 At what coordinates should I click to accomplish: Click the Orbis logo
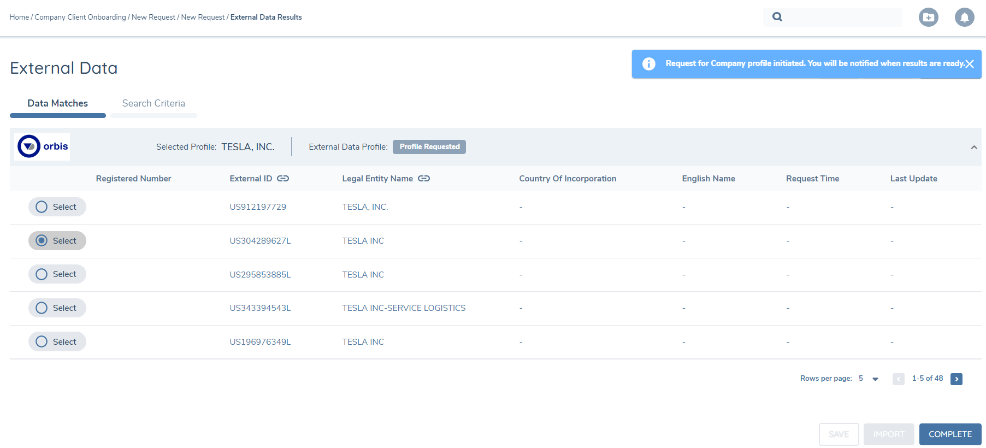(x=42, y=146)
